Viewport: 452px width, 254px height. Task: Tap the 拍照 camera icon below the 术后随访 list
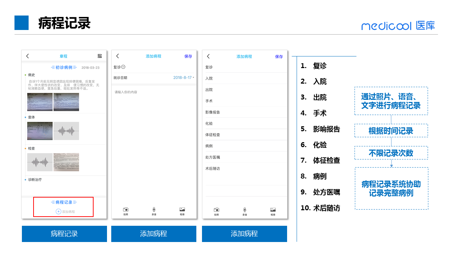216,210
